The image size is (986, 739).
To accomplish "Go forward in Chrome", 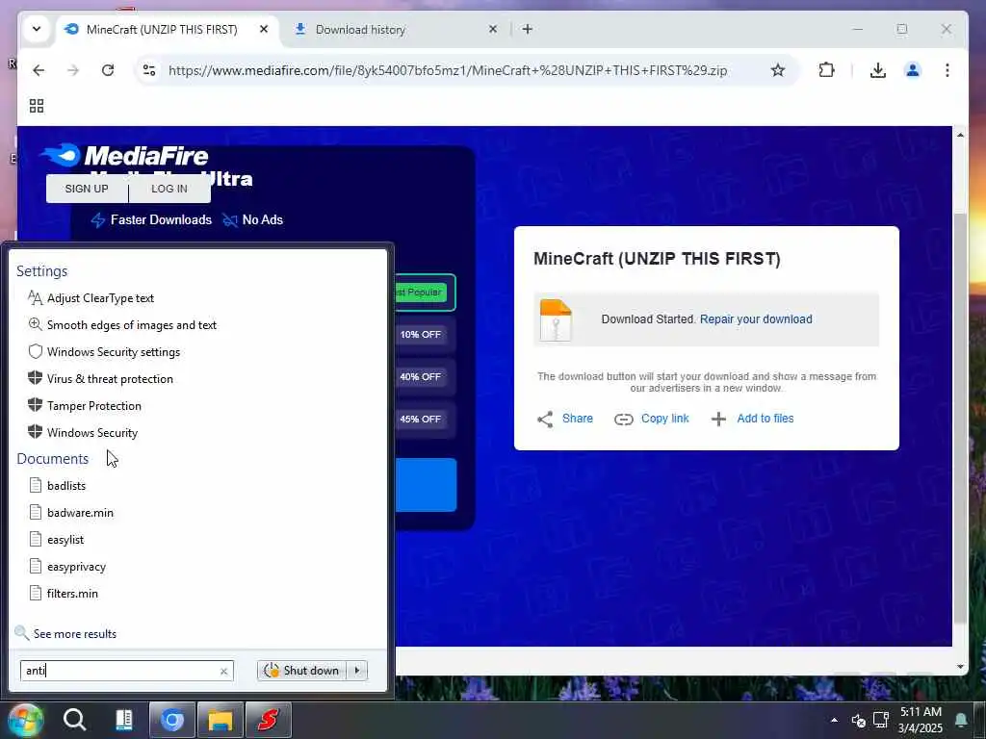I will (x=73, y=70).
